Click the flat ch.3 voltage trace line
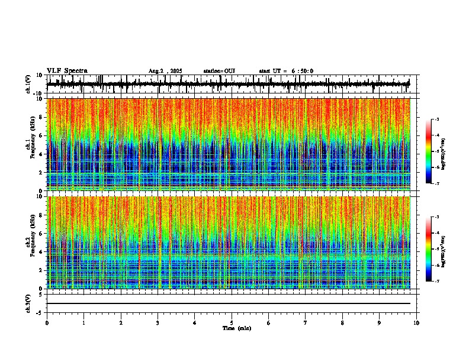 [x=228, y=303]
